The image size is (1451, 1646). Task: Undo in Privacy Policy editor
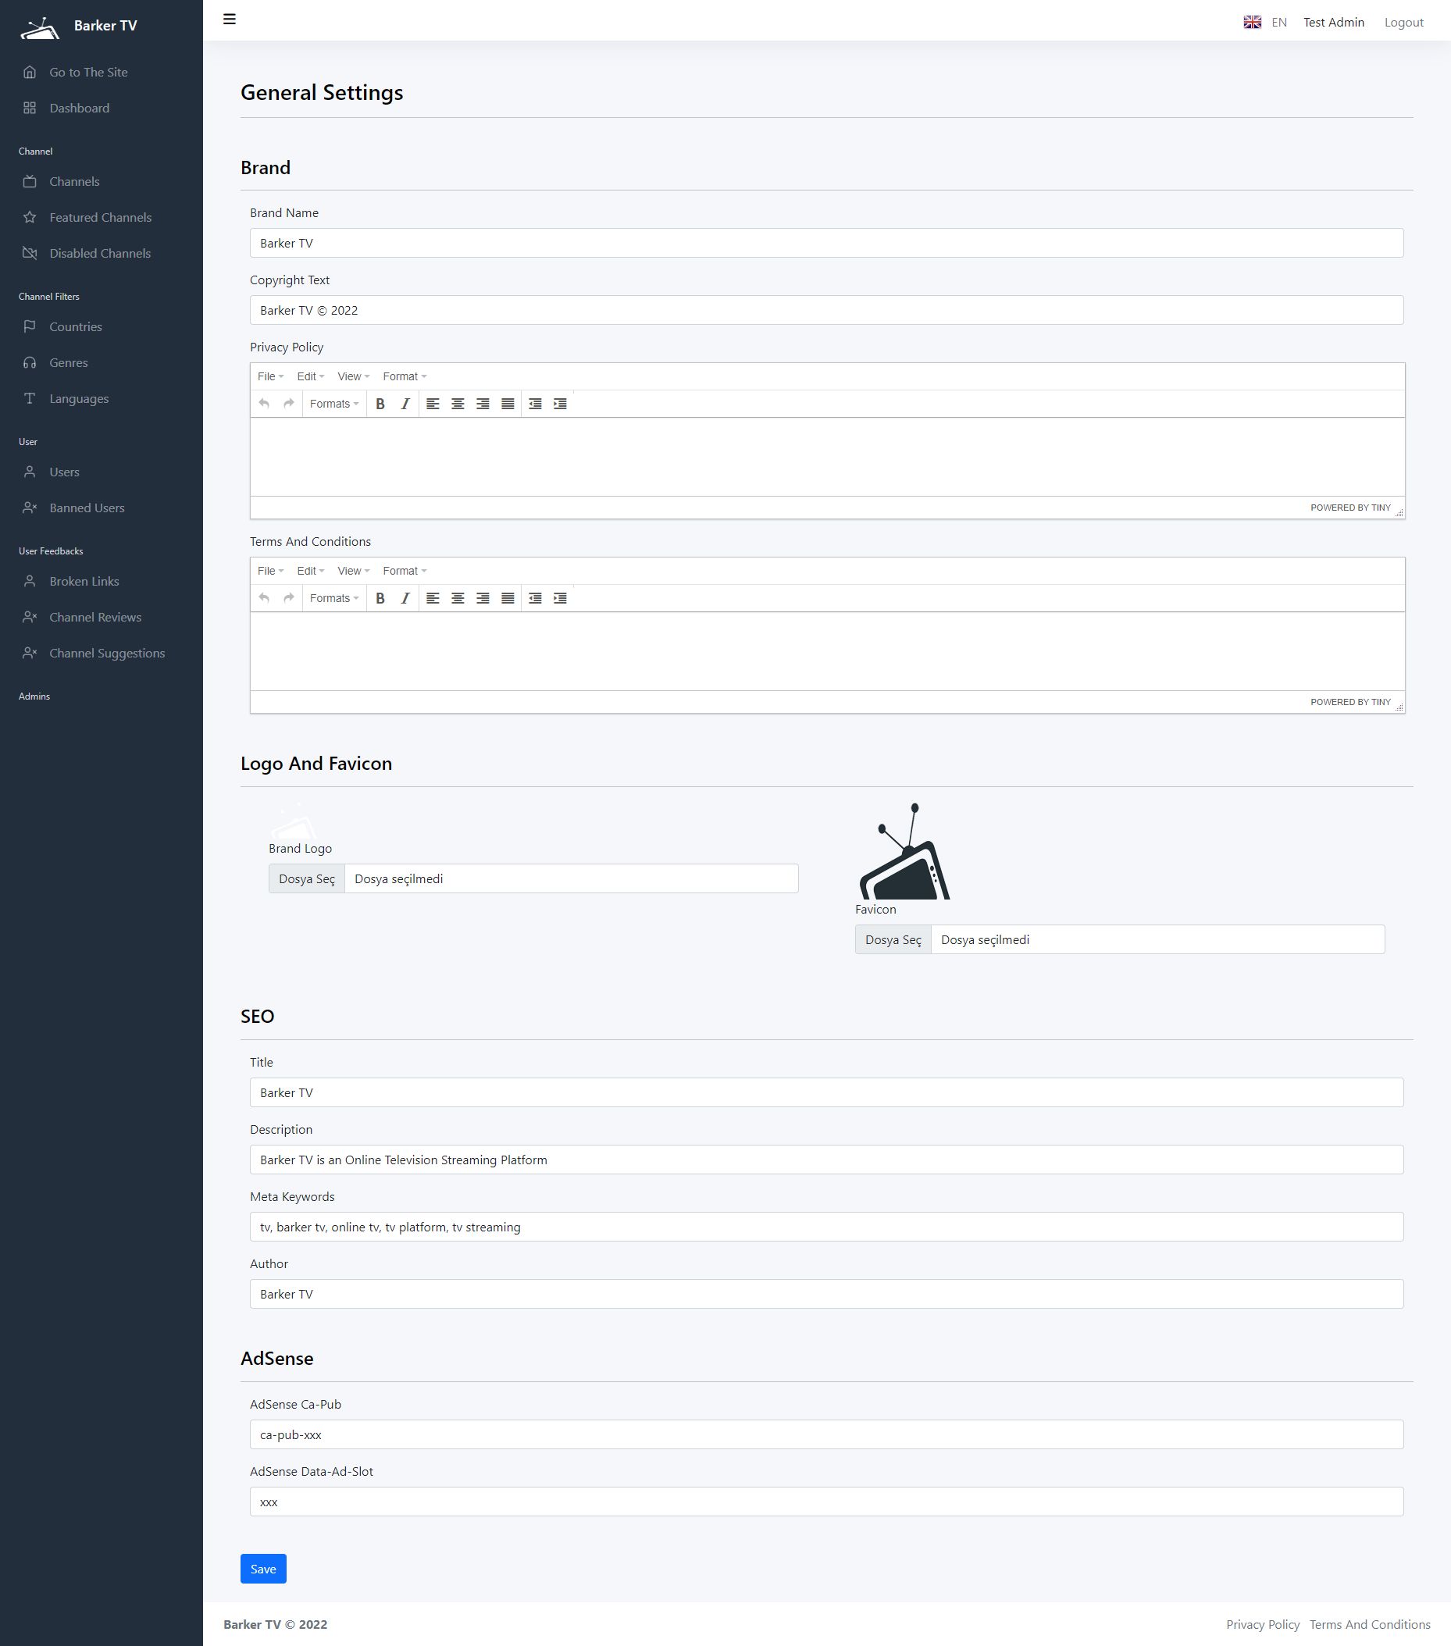264,404
